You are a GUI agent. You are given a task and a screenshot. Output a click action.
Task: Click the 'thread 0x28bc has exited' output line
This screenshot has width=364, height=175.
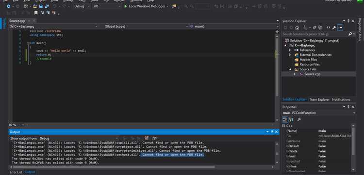tap(55, 159)
